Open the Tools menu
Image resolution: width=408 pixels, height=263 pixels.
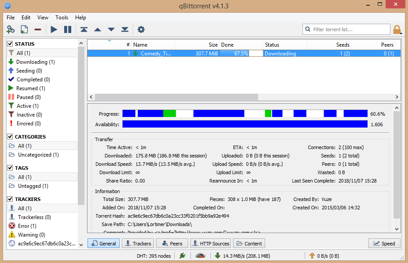(x=62, y=18)
